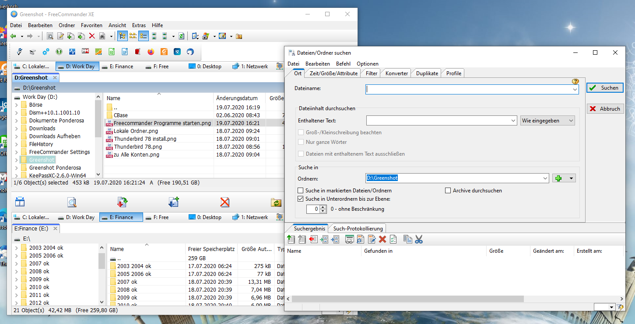The image size is (635, 324).
Task: Switch to the Zeit/Größe/Attribute tab
Action: point(333,73)
